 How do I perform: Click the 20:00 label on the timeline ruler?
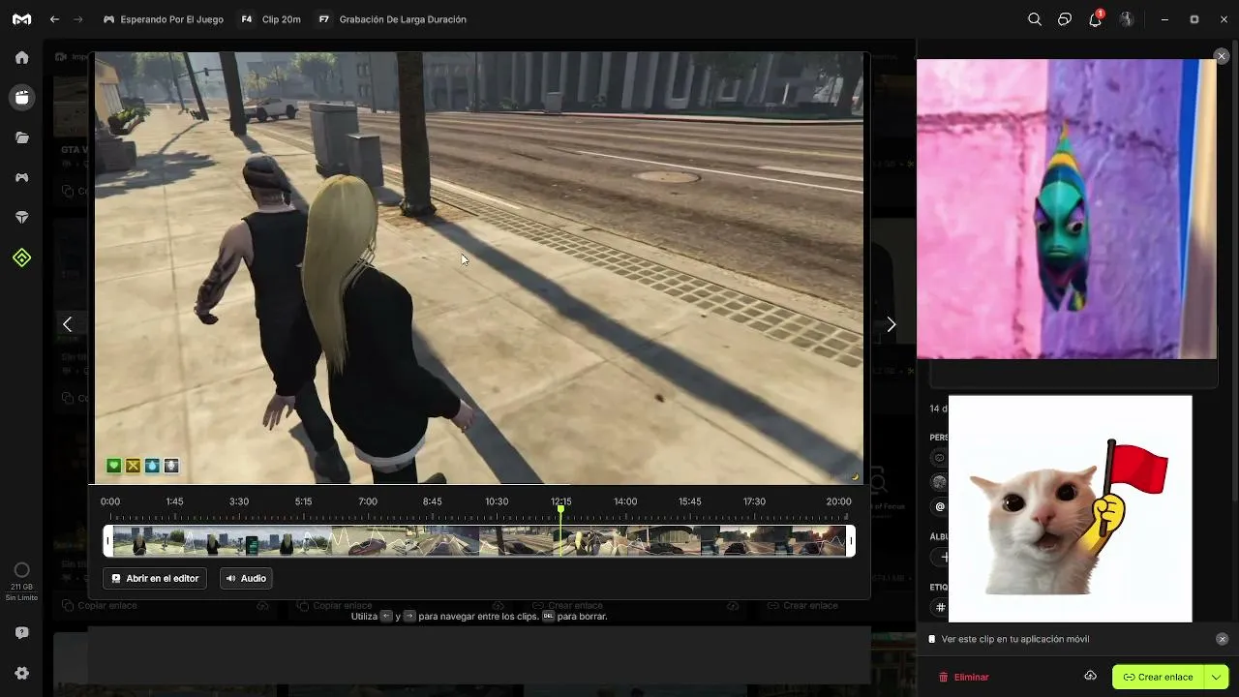838,501
